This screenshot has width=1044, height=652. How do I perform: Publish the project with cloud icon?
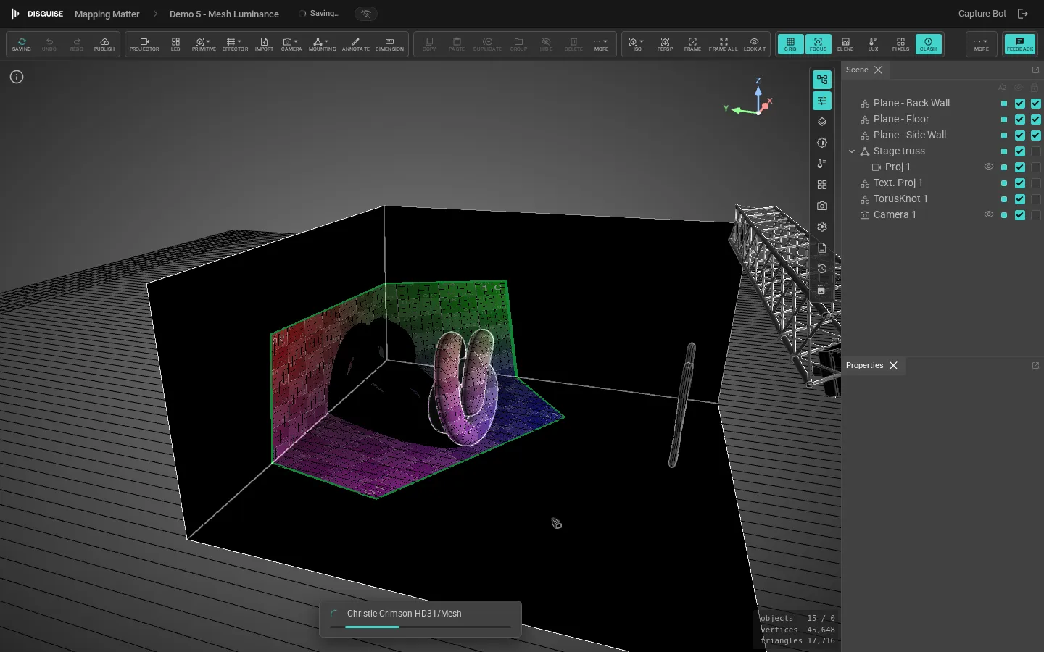point(104,44)
